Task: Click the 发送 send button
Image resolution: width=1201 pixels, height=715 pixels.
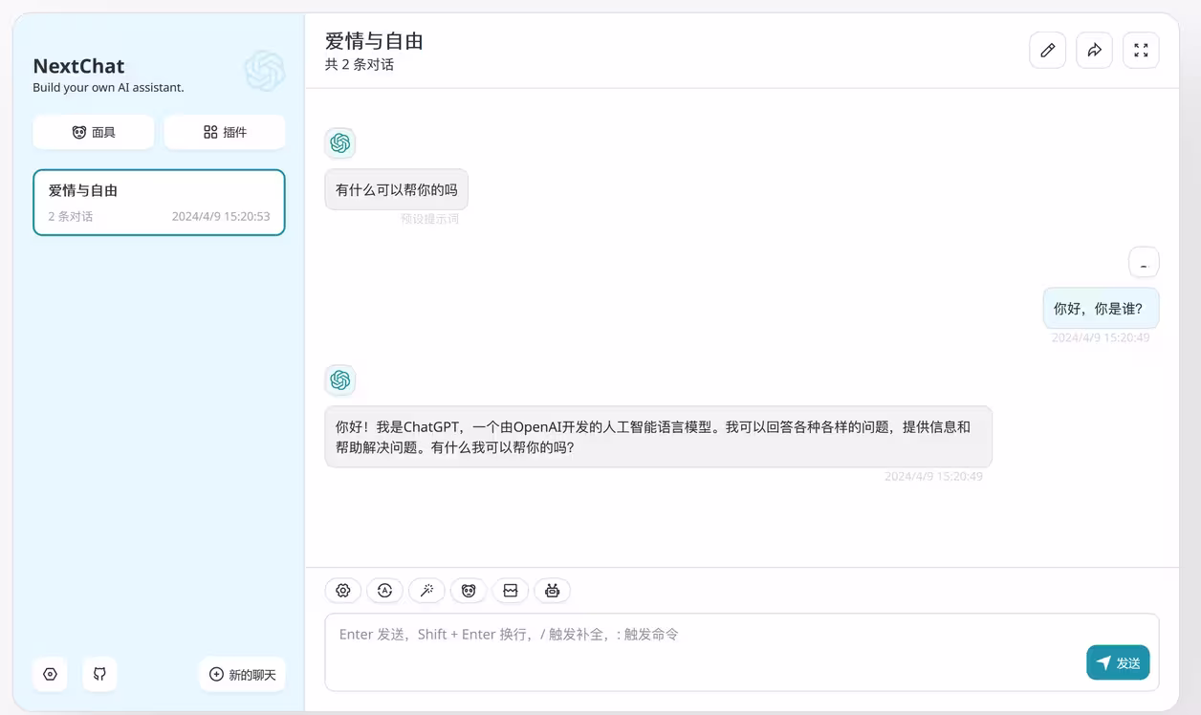Action: coord(1118,662)
